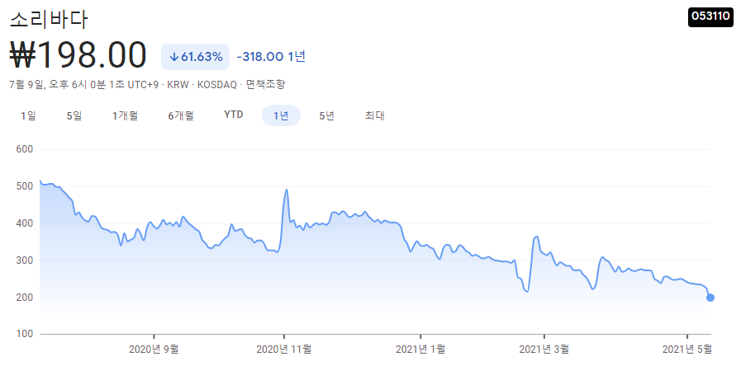Image resolution: width=741 pixels, height=366 pixels.
Task: Click the -318.00 1년 change text
Action: 271,57
